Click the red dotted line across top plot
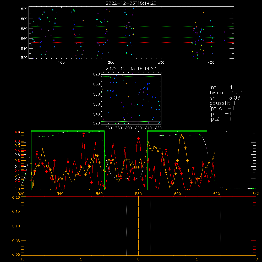262x262 pixels. tap(131, 43)
